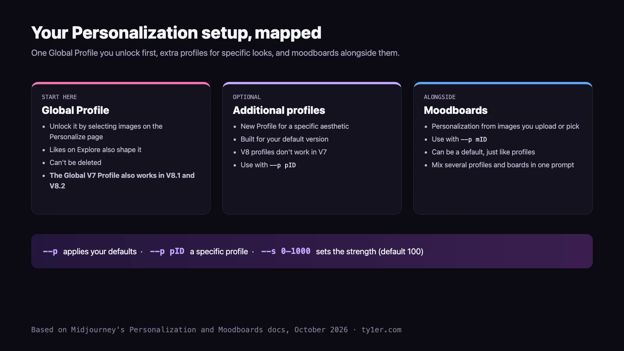Click bold 'The Global V7 Profile also works' bullet
This screenshot has width=624, height=351.
point(122,181)
